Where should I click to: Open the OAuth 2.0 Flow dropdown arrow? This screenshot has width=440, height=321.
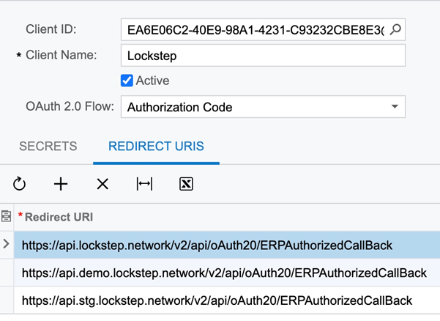[395, 106]
